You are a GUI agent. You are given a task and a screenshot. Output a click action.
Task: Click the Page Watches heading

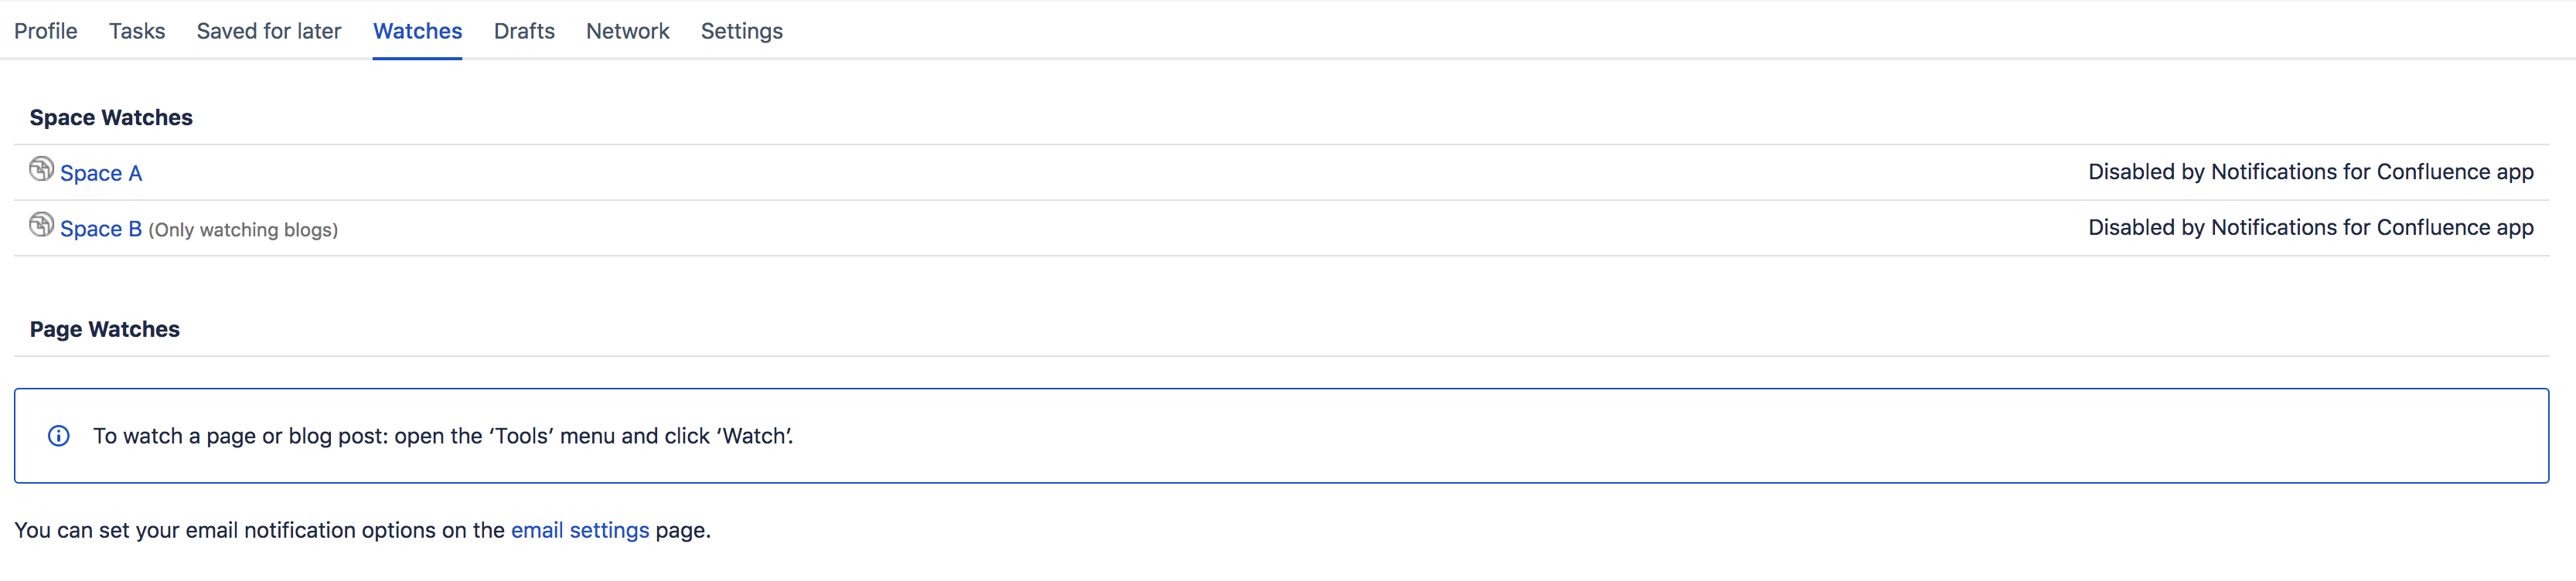pos(105,329)
